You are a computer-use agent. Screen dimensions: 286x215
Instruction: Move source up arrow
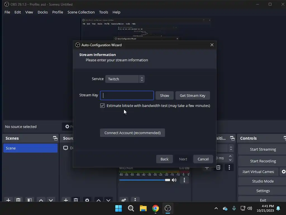coord(99,200)
